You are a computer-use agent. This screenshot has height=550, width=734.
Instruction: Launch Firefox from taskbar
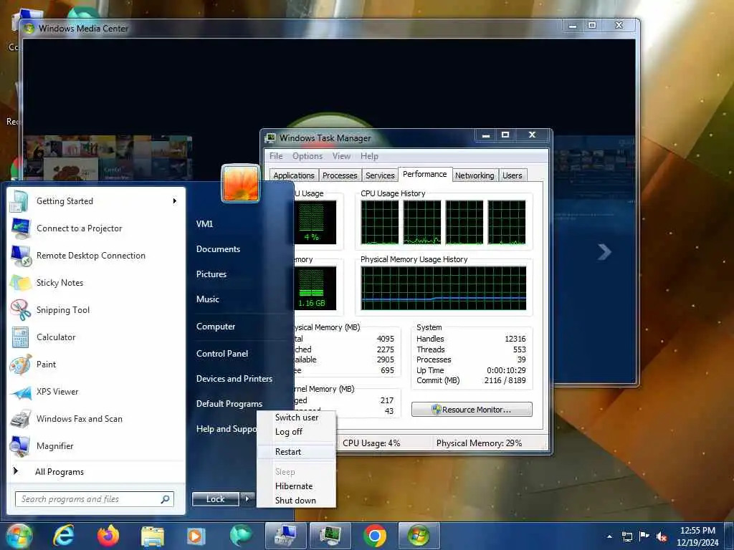tap(108, 536)
